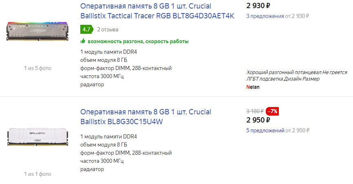This screenshot has height=184, width=353.
Task: Click the "1 из 5 фото" photo counter
Action: [x=38, y=68]
